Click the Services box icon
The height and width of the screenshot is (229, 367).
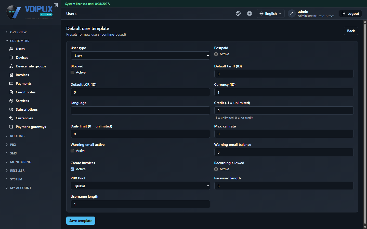coord(11,101)
